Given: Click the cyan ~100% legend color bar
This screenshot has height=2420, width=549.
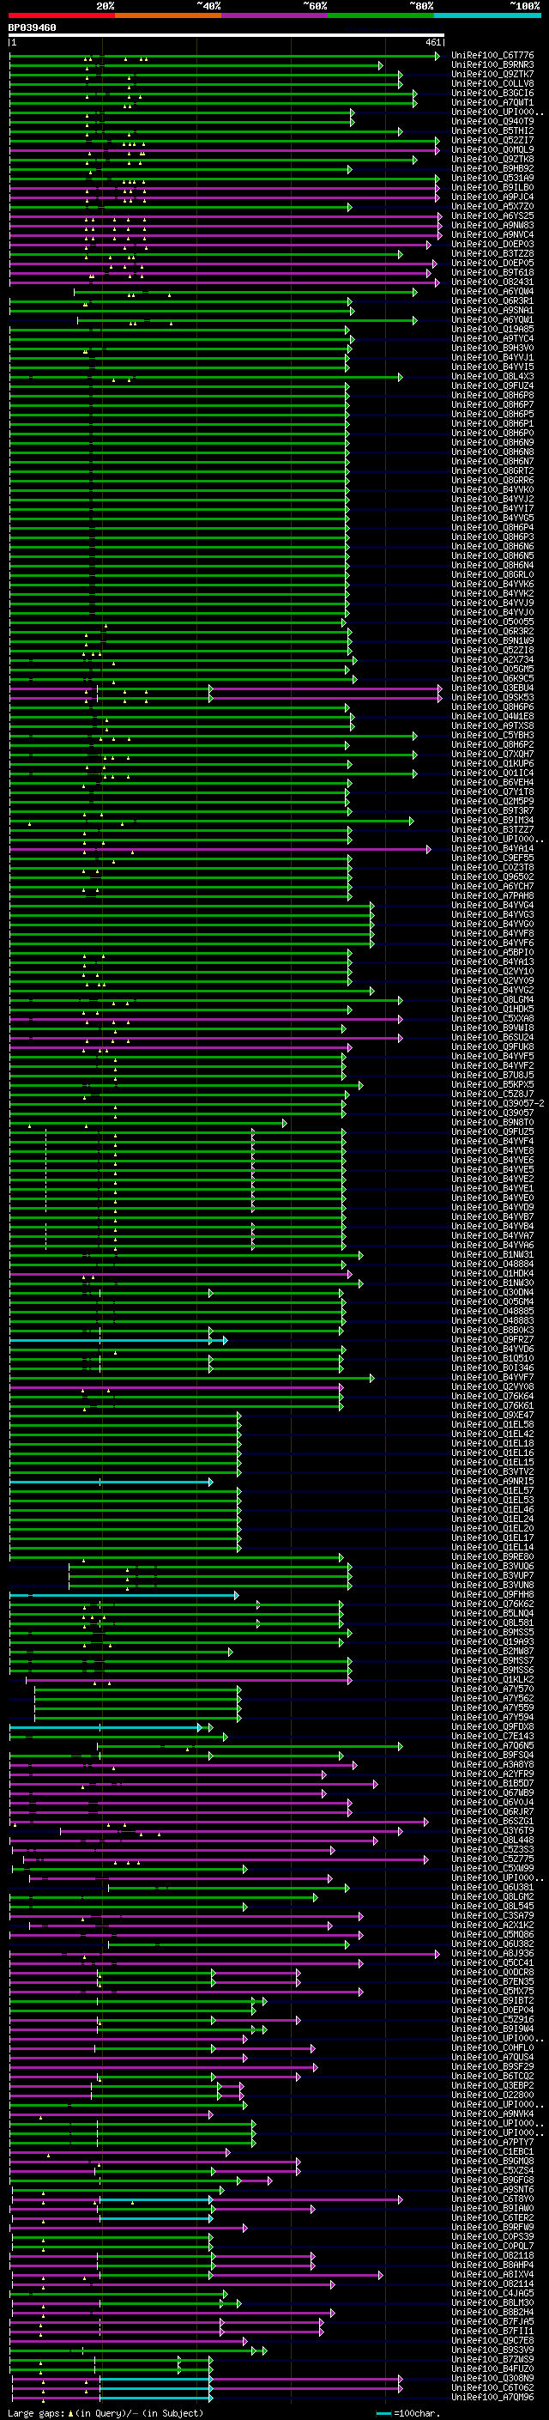Looking at the screenshot, I should [487, 15].
